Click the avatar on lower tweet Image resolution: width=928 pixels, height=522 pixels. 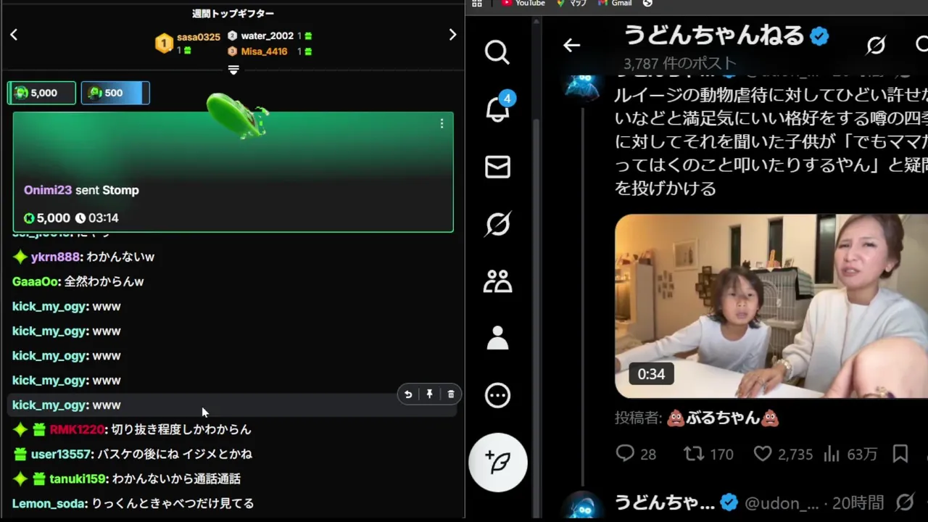(x=582, y=506)
